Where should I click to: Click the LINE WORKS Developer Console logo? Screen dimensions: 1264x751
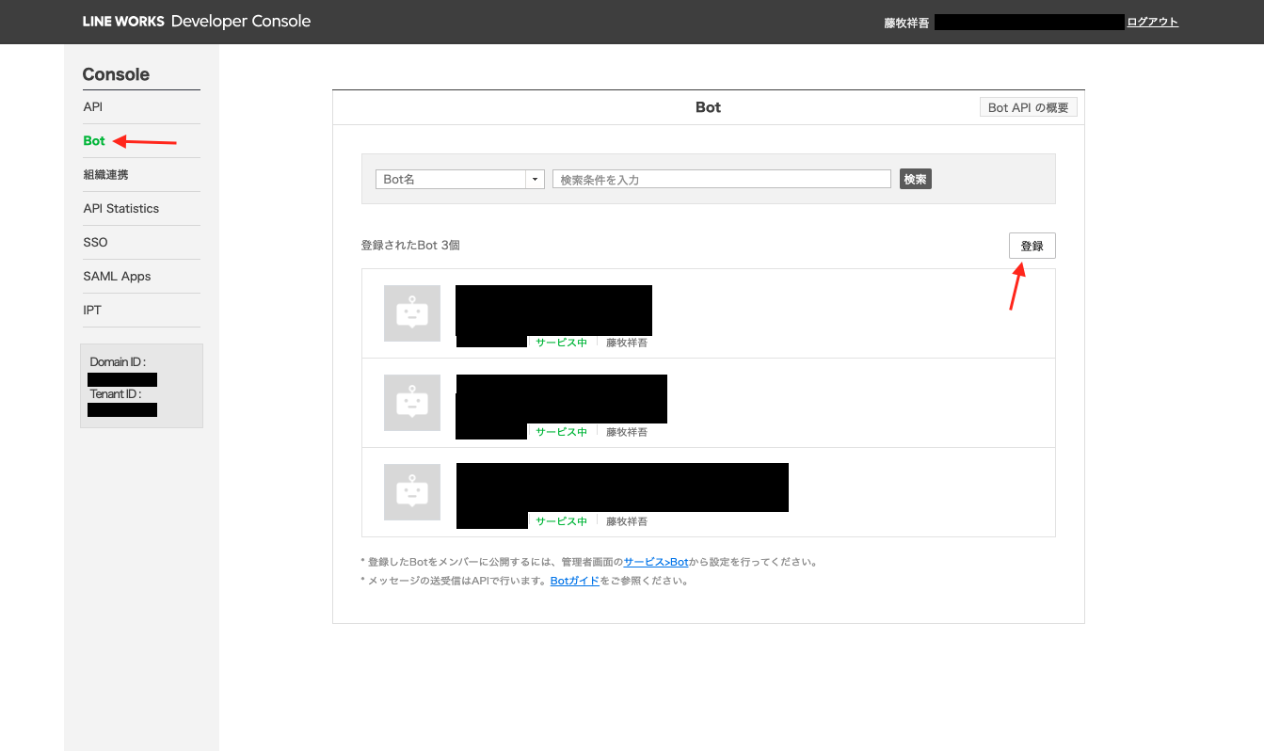click(197, 21)
